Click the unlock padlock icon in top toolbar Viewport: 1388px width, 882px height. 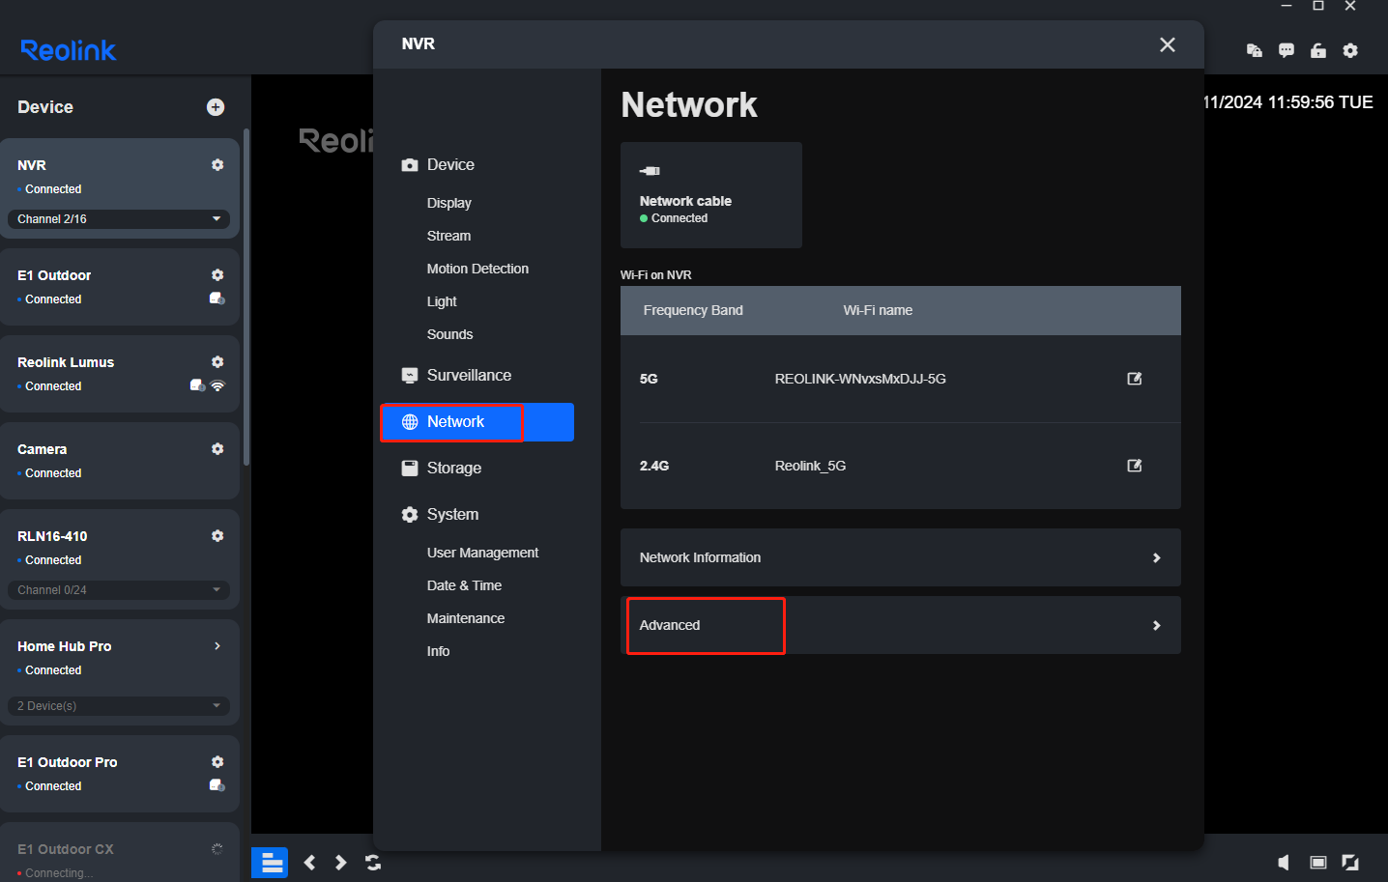click(x=1318, y=50)
